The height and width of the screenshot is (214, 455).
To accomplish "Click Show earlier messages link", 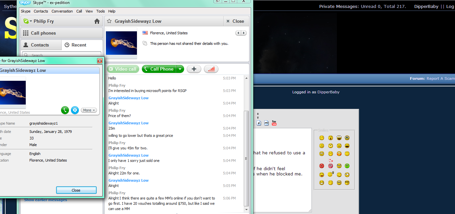I will pyautogui.click(x=46, y=200).
